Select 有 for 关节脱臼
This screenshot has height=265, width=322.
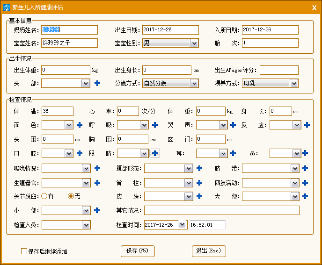coord(45,196)
